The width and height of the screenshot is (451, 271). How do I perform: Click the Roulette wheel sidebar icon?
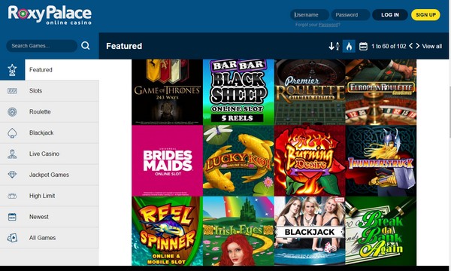12,111
